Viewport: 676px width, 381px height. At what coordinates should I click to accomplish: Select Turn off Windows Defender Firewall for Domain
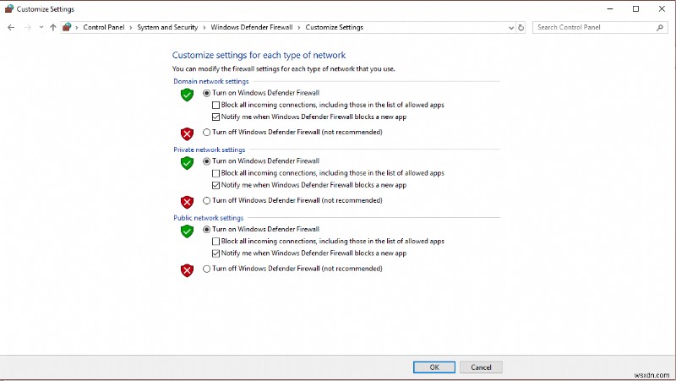[x=207, y=132]
